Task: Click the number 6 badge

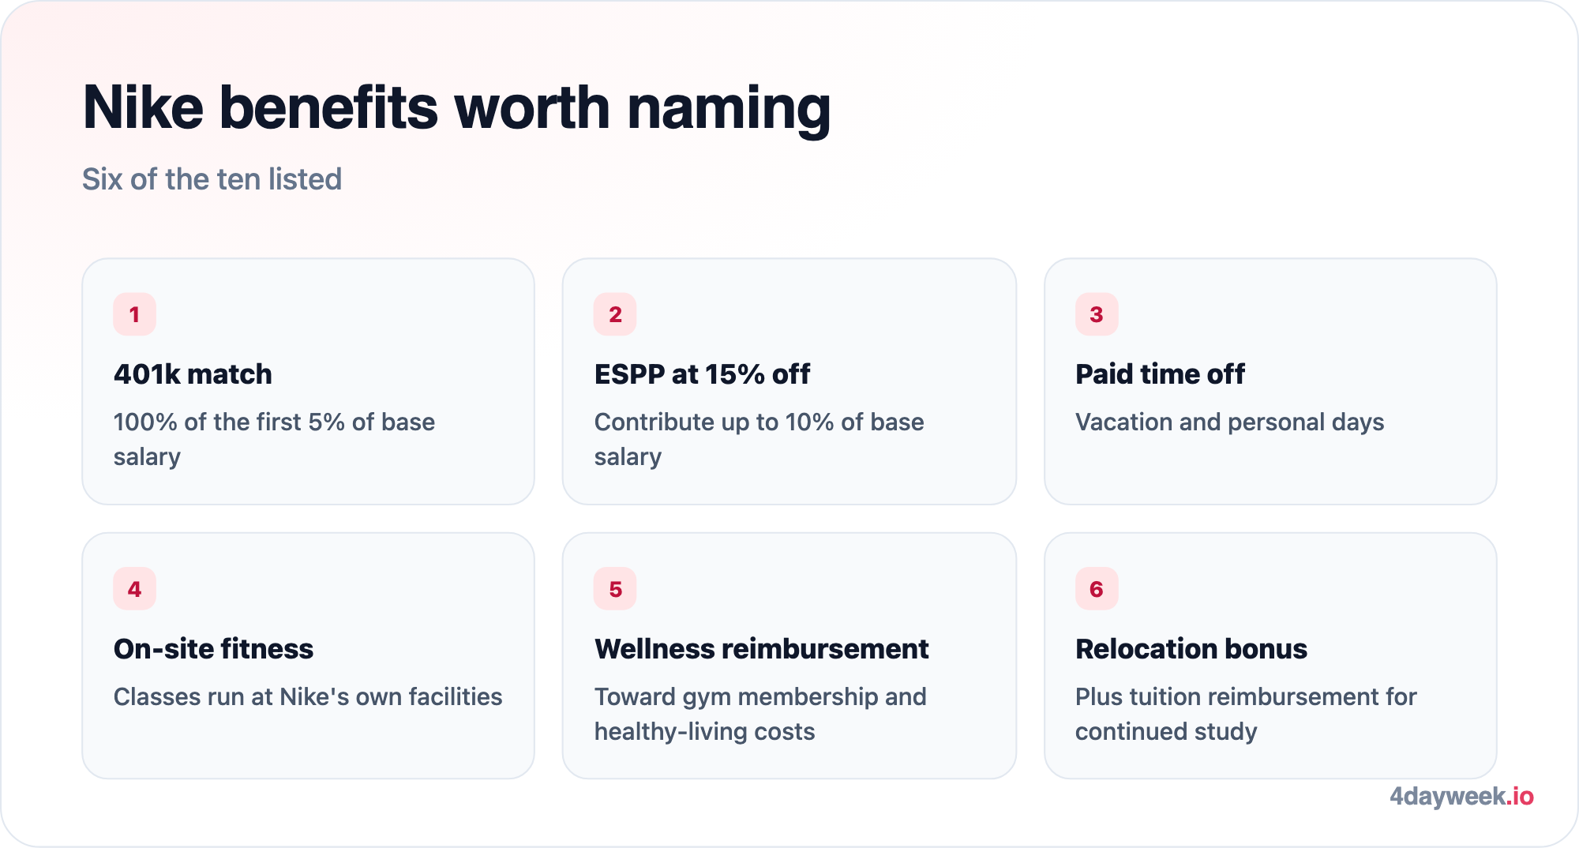Action: (1097, 589)
